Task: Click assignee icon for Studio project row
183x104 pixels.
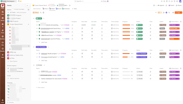Action: tap(72, 54)
